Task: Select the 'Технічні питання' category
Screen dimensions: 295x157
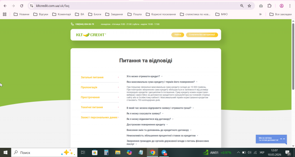Action: pos(100,107)
